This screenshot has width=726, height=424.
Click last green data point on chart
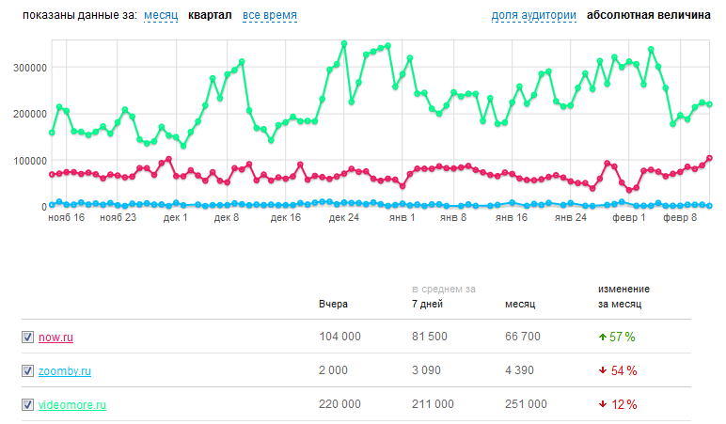709,104
